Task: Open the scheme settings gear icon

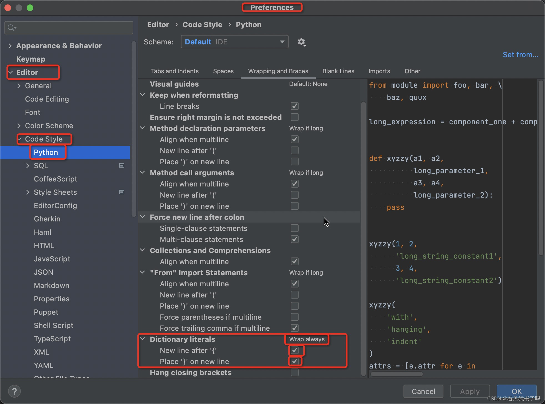Action: coord(302,42)
